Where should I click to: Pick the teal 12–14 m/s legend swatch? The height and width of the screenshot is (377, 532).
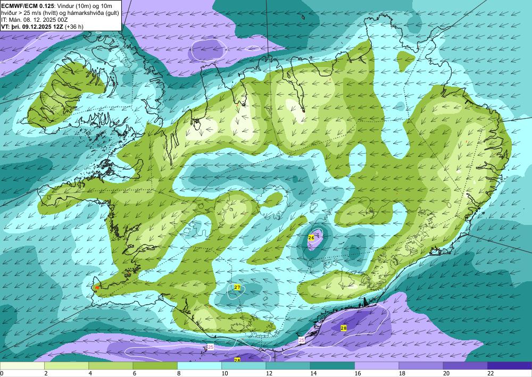pyautogui.click(x=288, y=365)
